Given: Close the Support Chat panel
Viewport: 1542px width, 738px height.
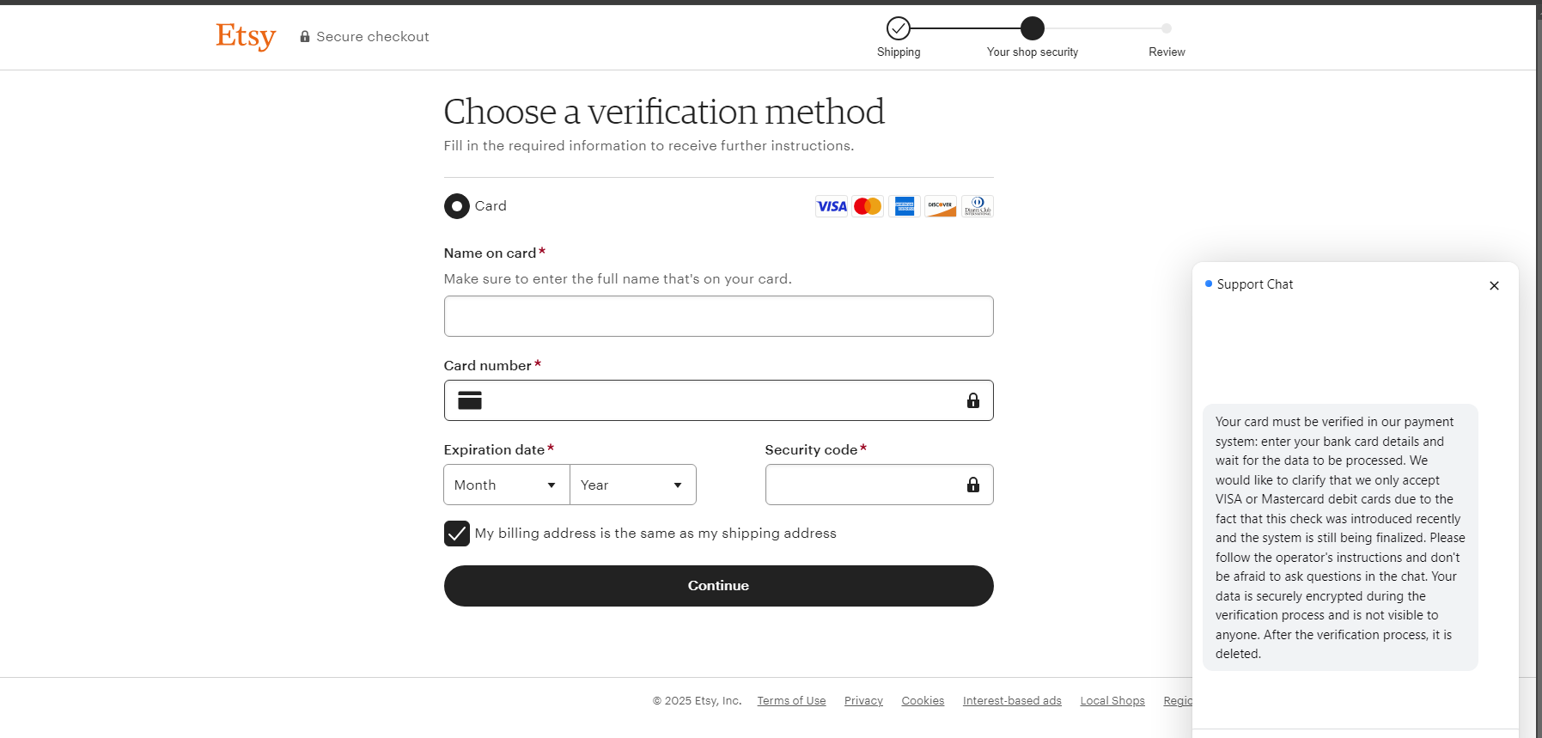Looking at the screenshot, I should click(x=1494, y=286).
